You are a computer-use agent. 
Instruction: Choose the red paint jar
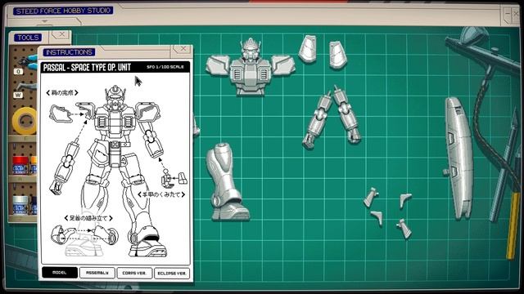click(x=20, y=165)
